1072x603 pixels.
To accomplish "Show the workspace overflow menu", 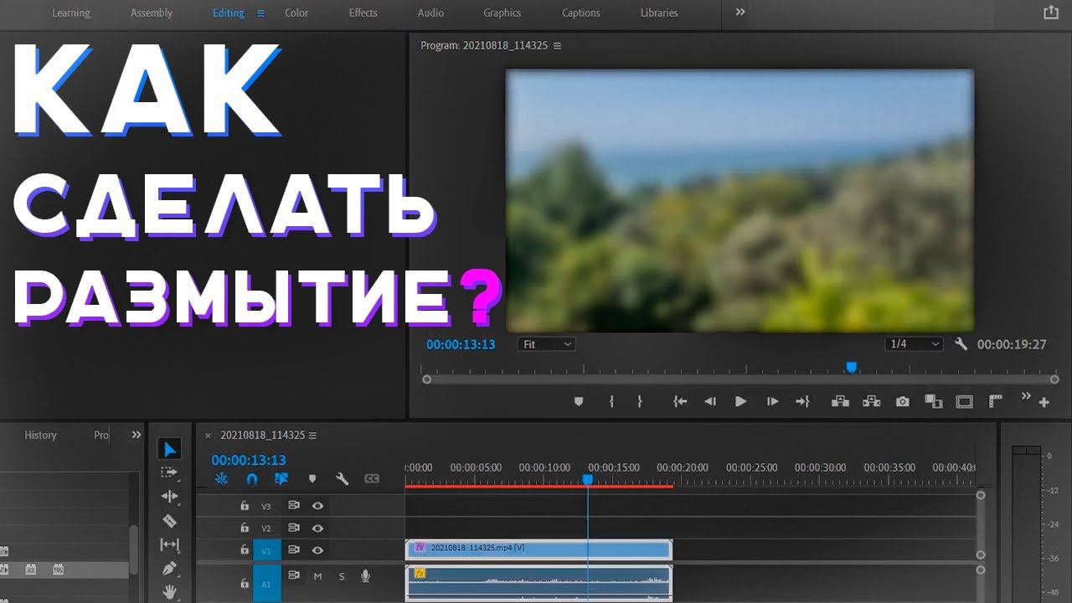I will click(740, 13).
